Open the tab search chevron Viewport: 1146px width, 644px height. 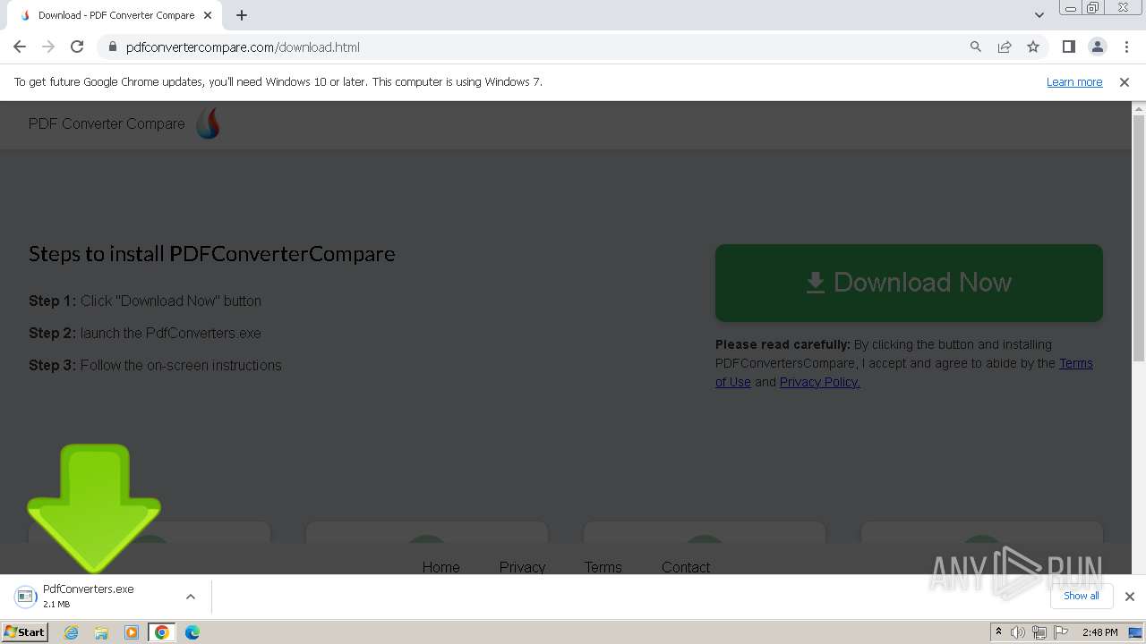[1039, 15]
